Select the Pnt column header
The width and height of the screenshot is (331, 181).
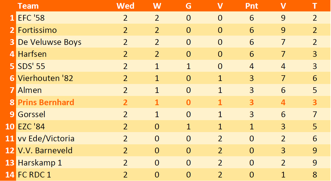(x=252, y=6)
